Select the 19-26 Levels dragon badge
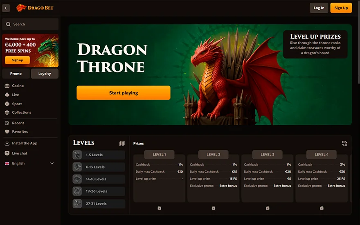Screen dimensions: 360x225 click(x=77, y=191)
